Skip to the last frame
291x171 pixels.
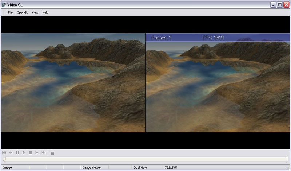[44, 152]
